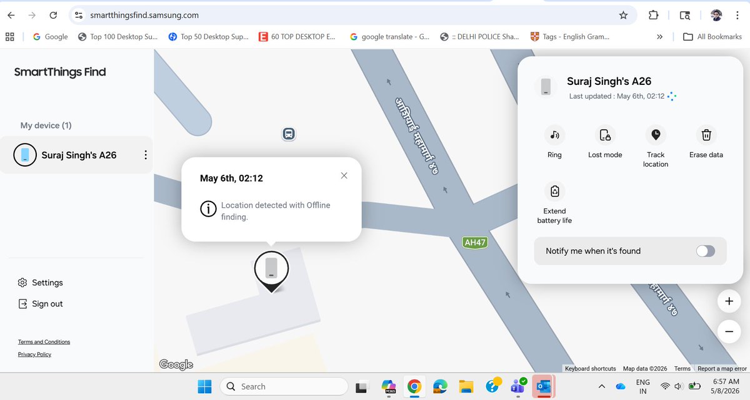Click the SmartThings Find logo

pos(60,72)
